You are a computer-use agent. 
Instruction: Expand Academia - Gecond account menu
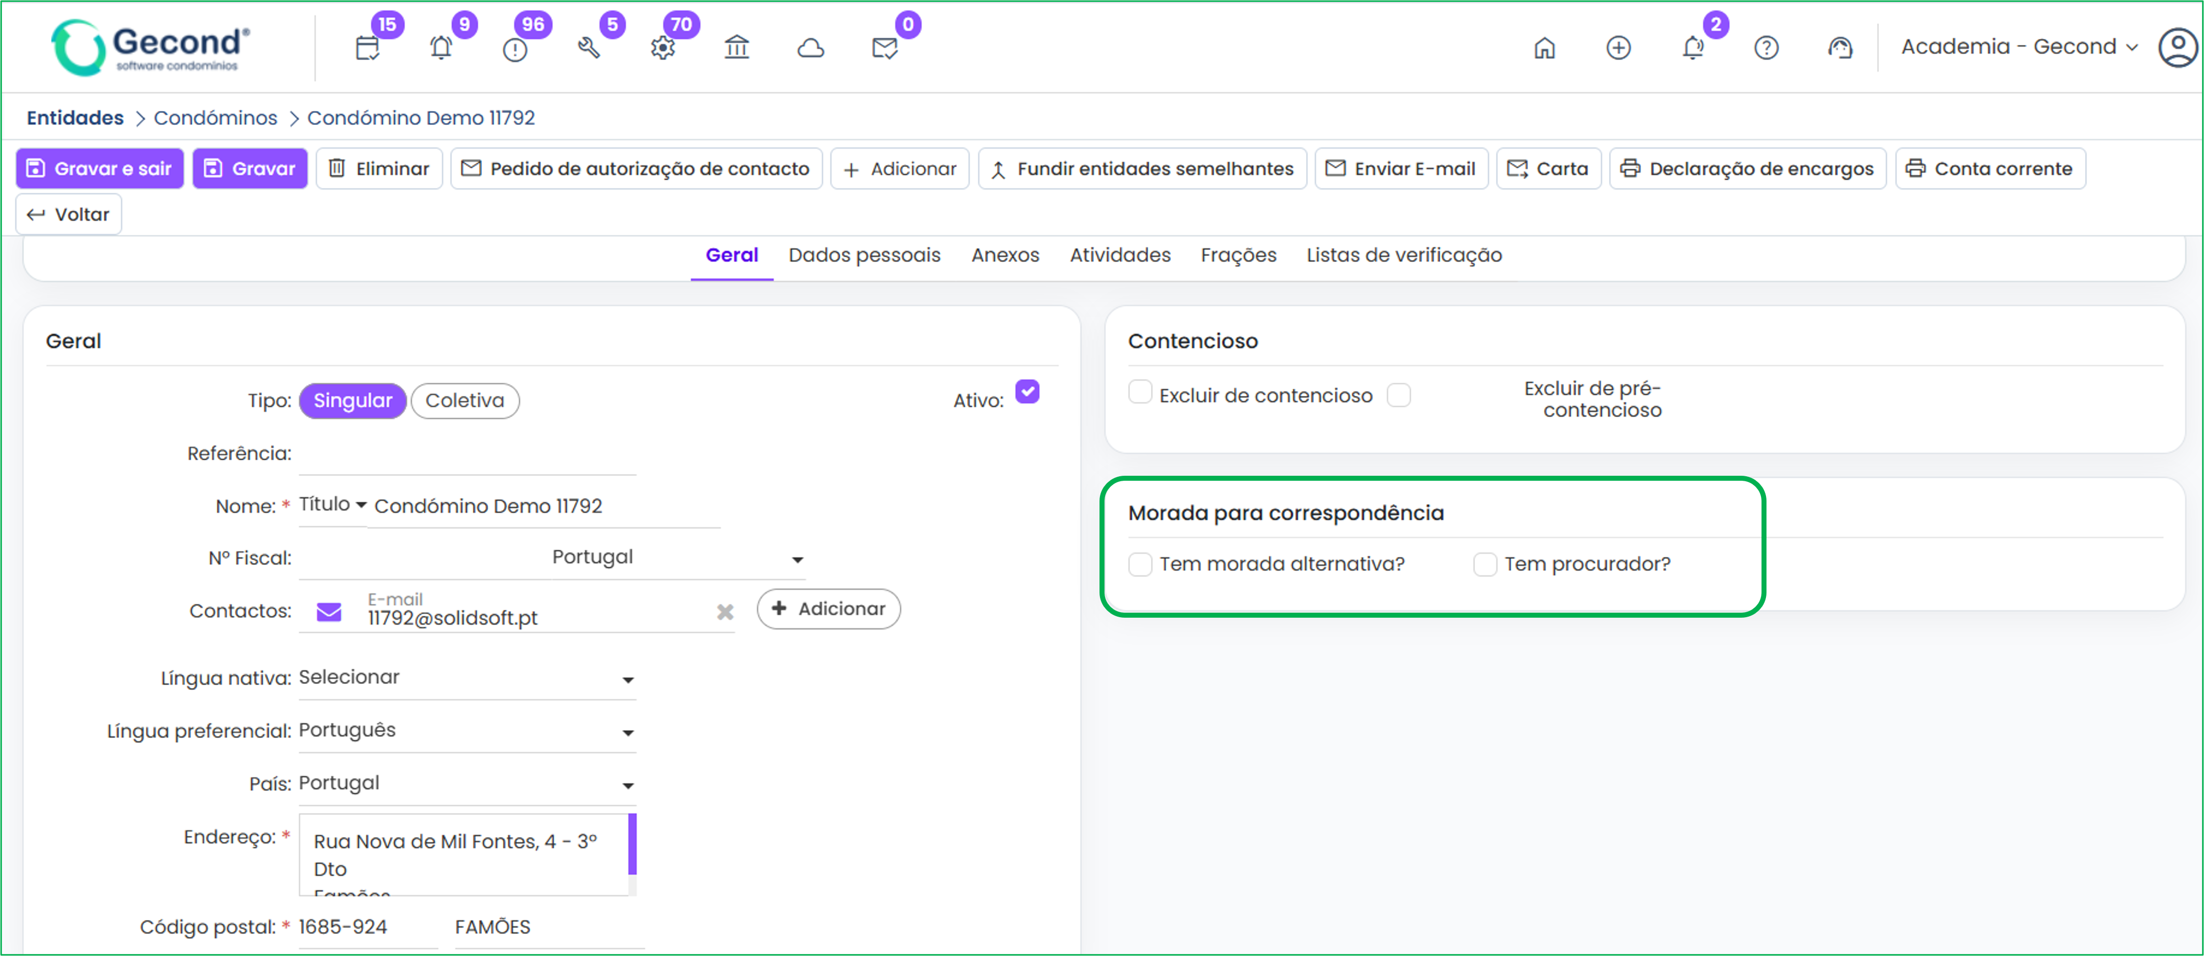pyautogui.click(x=2019, y=47)
